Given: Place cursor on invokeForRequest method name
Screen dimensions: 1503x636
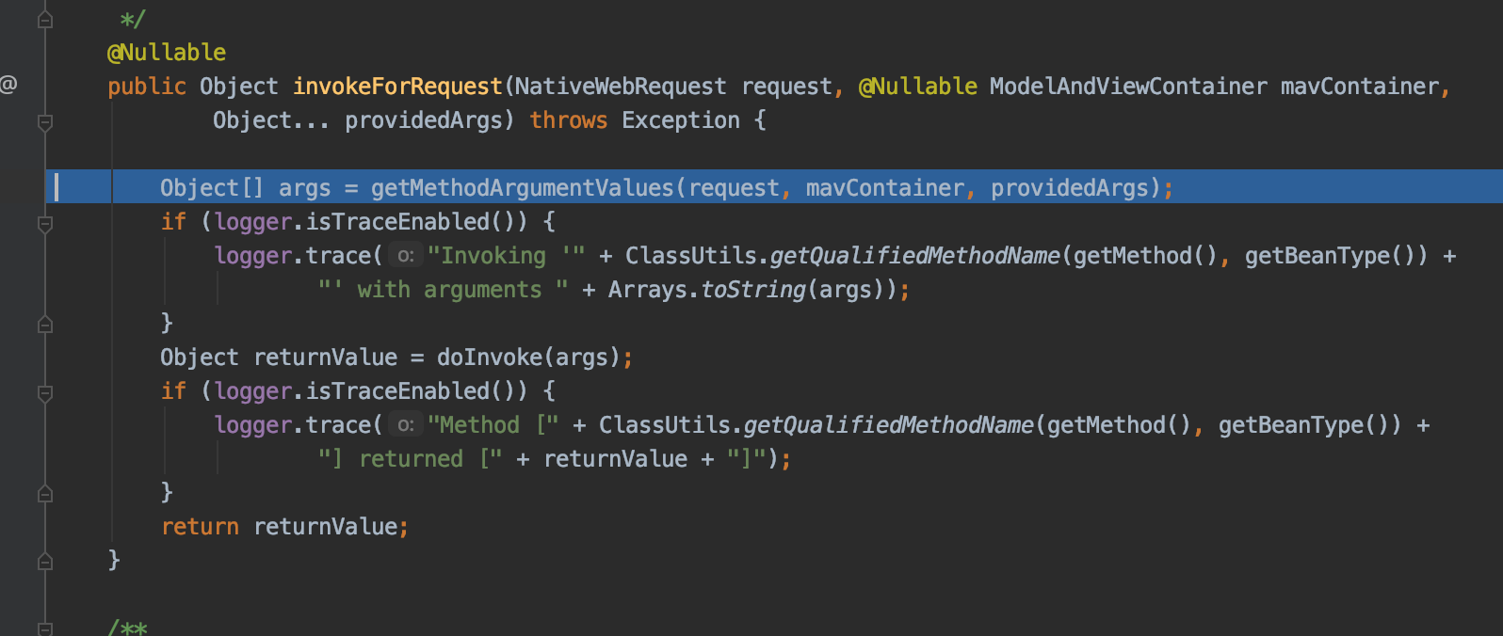Looking at the screenshot, I should pyautogui.click(x=397, y=87).
